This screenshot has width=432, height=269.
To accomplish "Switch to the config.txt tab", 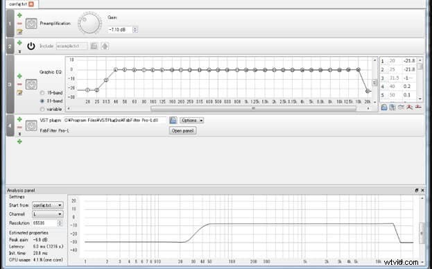I will (x=18, y=4).
